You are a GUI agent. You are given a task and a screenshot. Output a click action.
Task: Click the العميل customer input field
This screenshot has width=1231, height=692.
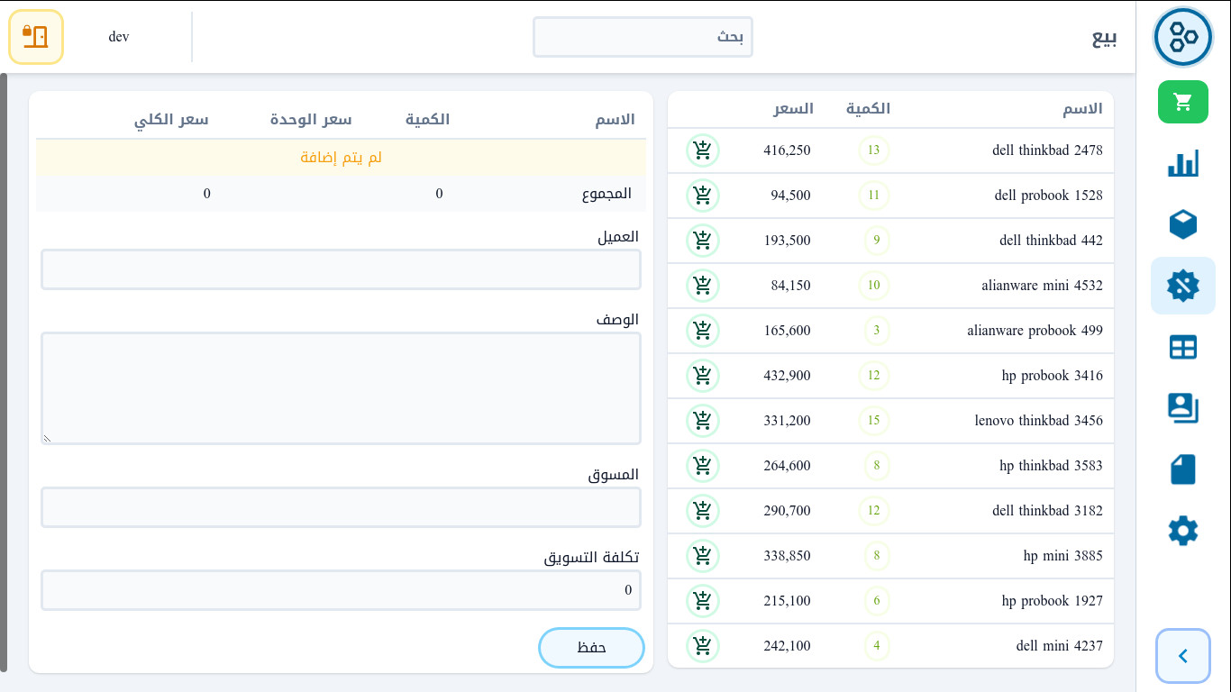point(341,269)
